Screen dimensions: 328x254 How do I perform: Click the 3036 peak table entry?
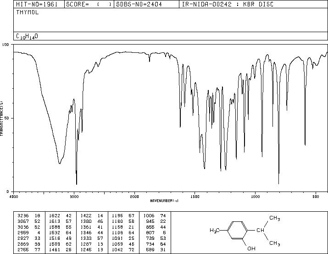coord(29,227)
